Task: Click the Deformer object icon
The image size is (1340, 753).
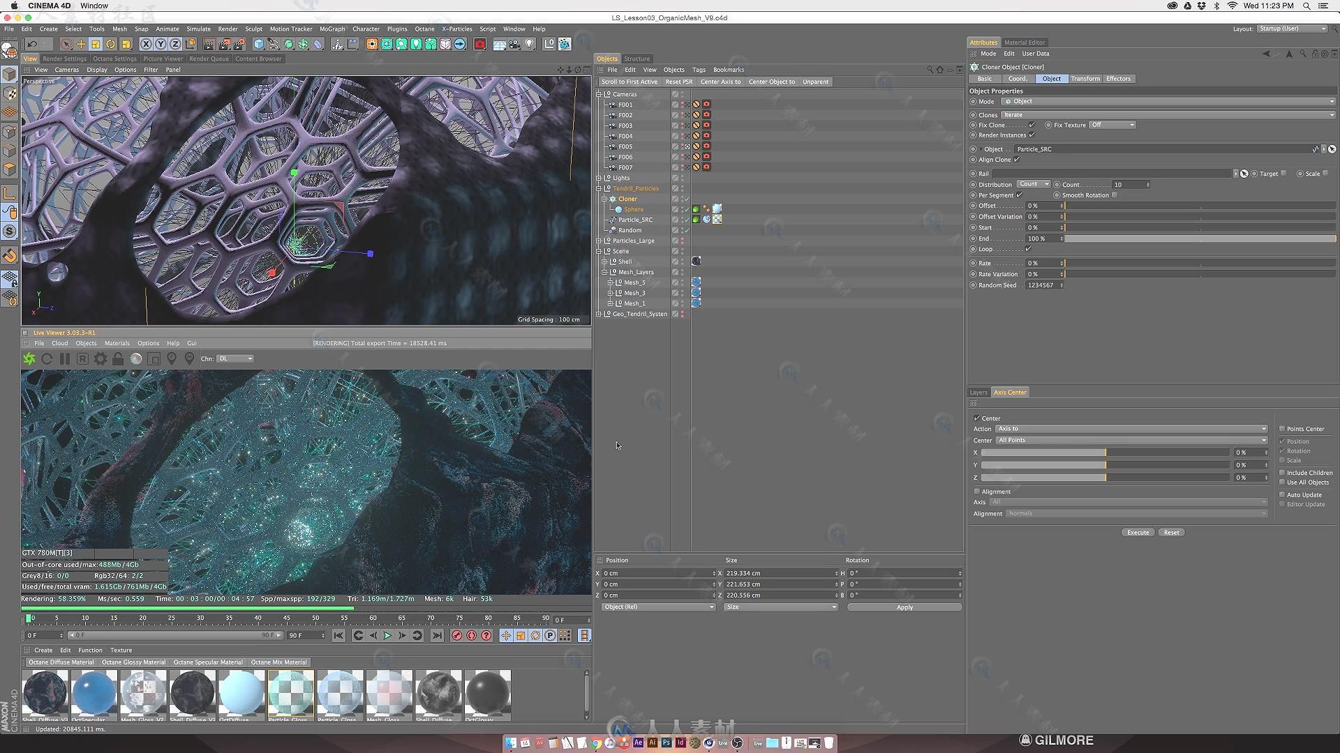Action: [x=318, y=44]
